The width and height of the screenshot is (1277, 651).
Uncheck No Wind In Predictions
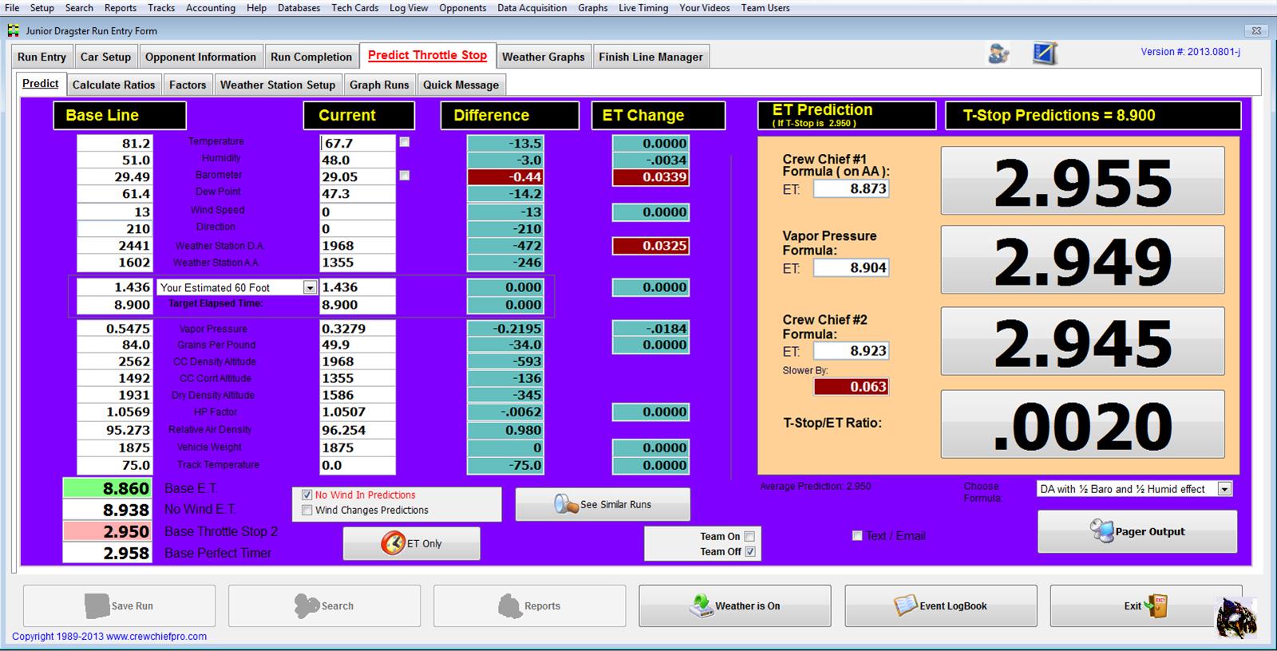click(307, 495)
